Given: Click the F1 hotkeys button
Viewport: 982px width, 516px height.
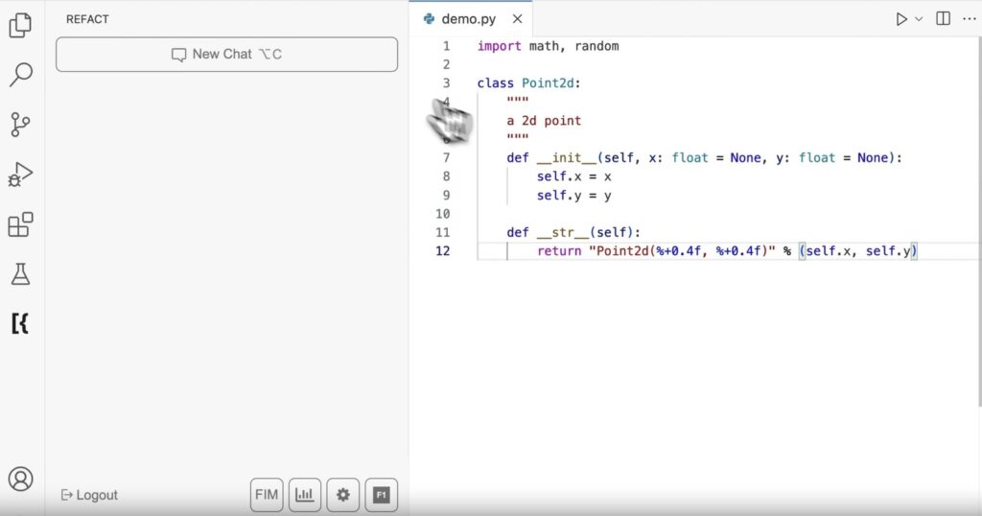Looking at the screenshot, I should 382,495.
